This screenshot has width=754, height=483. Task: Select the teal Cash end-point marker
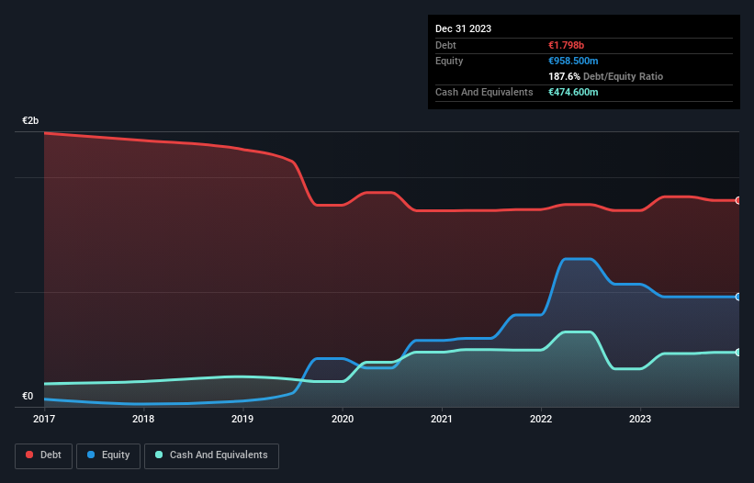[738, 353]
